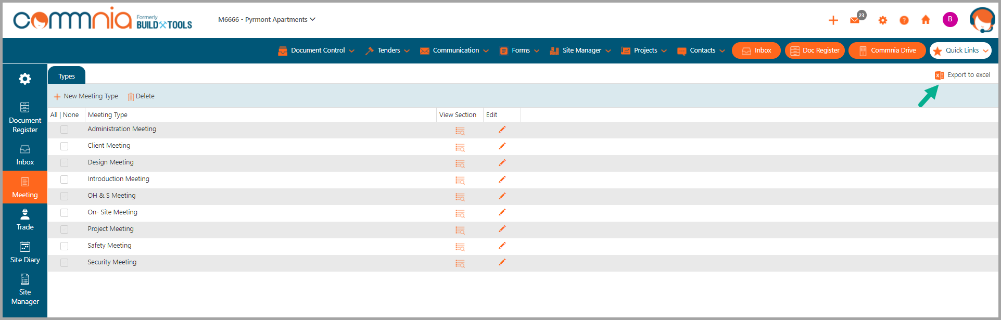Image resolution: width=1001 pixels, height=320 pixels.
Task: Expand the Document Control menu
Action: point(316,50)
